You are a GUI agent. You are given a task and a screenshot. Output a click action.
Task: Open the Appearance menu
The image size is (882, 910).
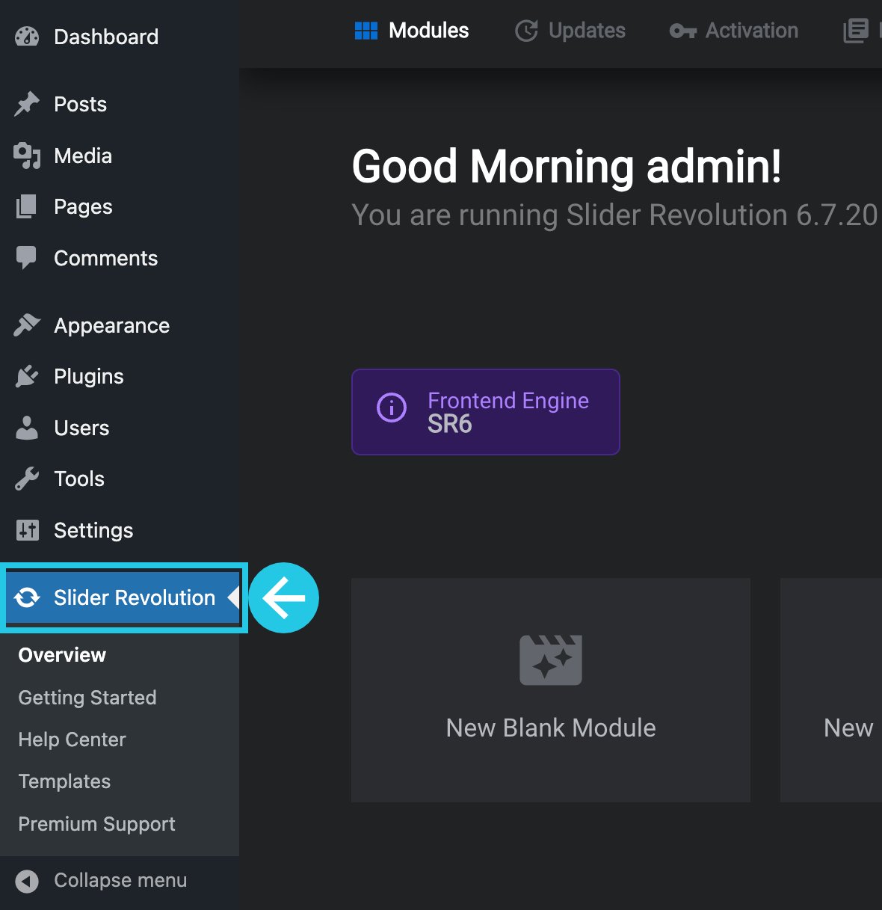coord(120,325)
